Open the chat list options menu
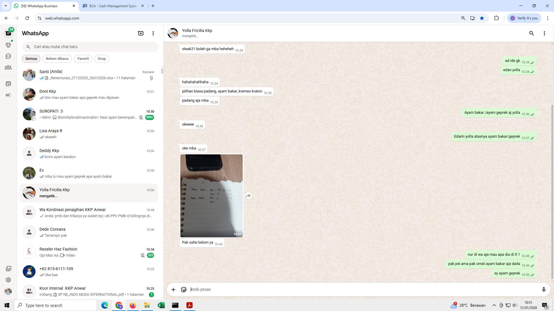The image size is (554, 311). [153, 33]
